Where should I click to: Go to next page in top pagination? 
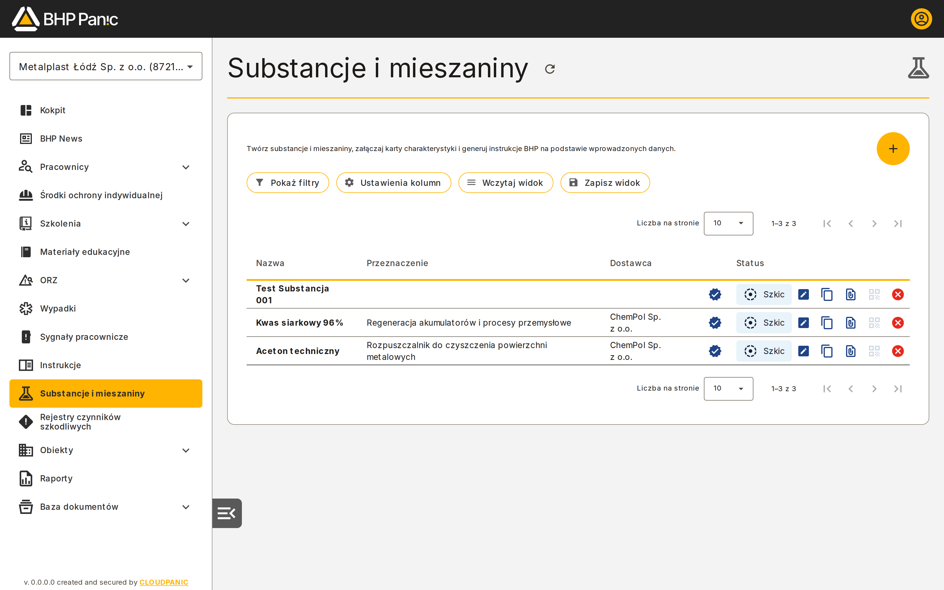(x=874, y=224)
